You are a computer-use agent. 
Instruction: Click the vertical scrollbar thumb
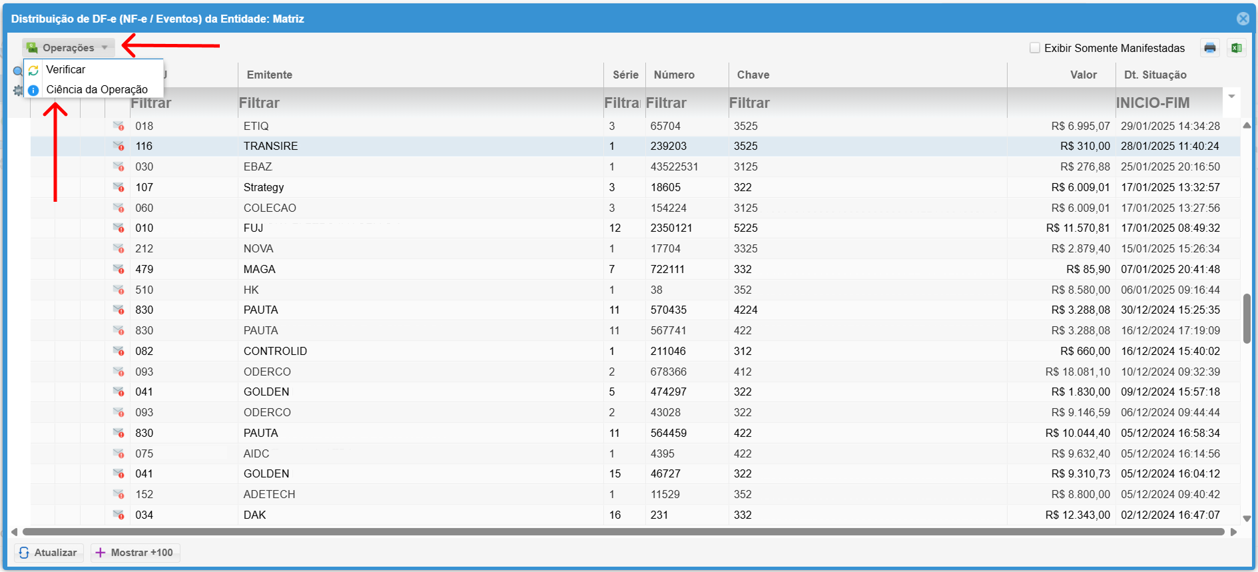[1247, 318]
